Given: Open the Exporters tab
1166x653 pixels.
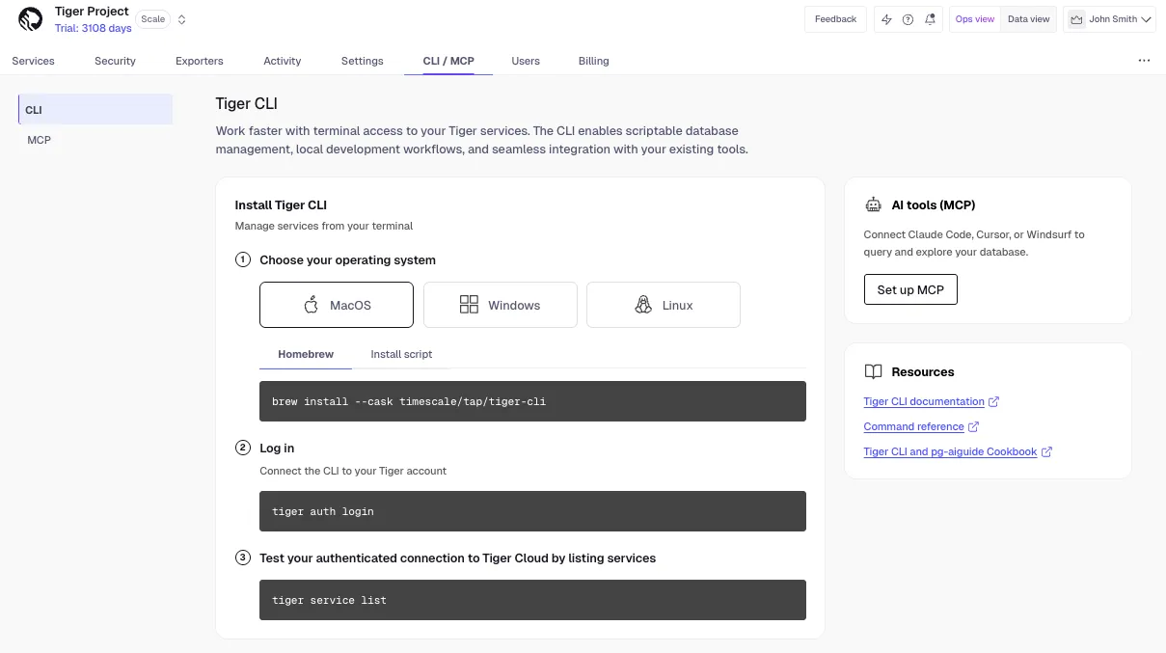Looking at the screenshot, I should coord(200,61).
